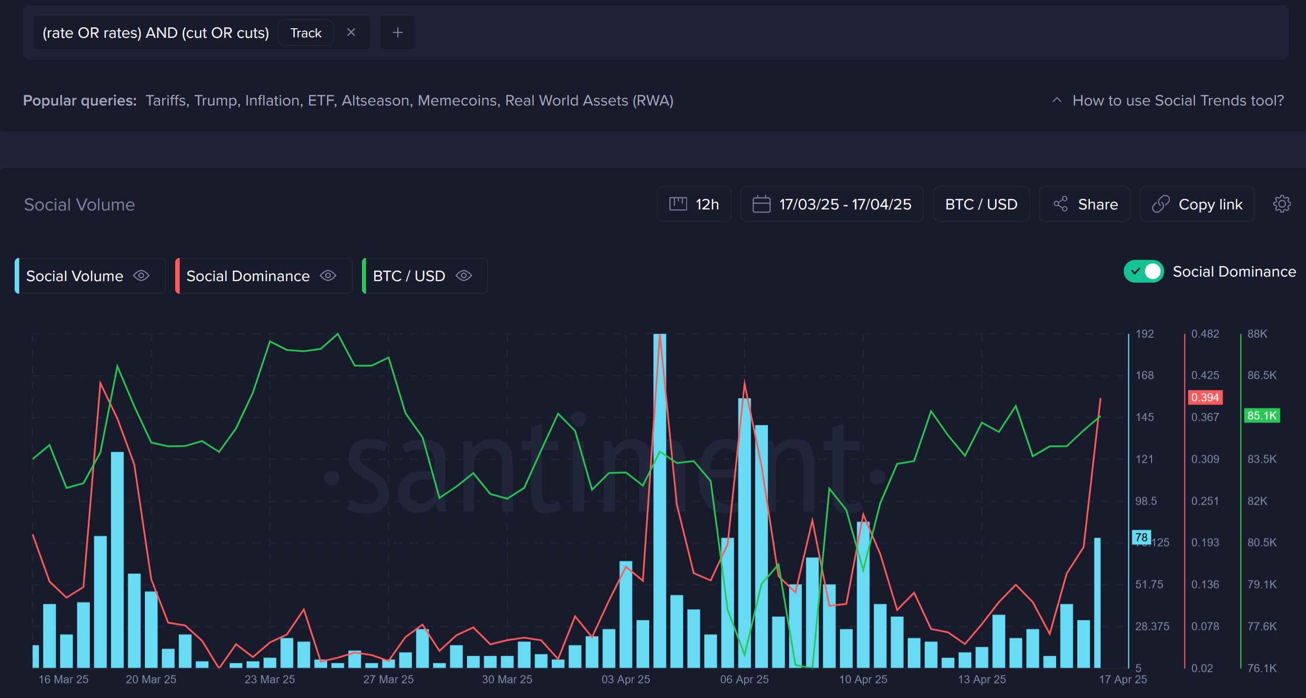Click the chain link copy icon

point(1161,204)
